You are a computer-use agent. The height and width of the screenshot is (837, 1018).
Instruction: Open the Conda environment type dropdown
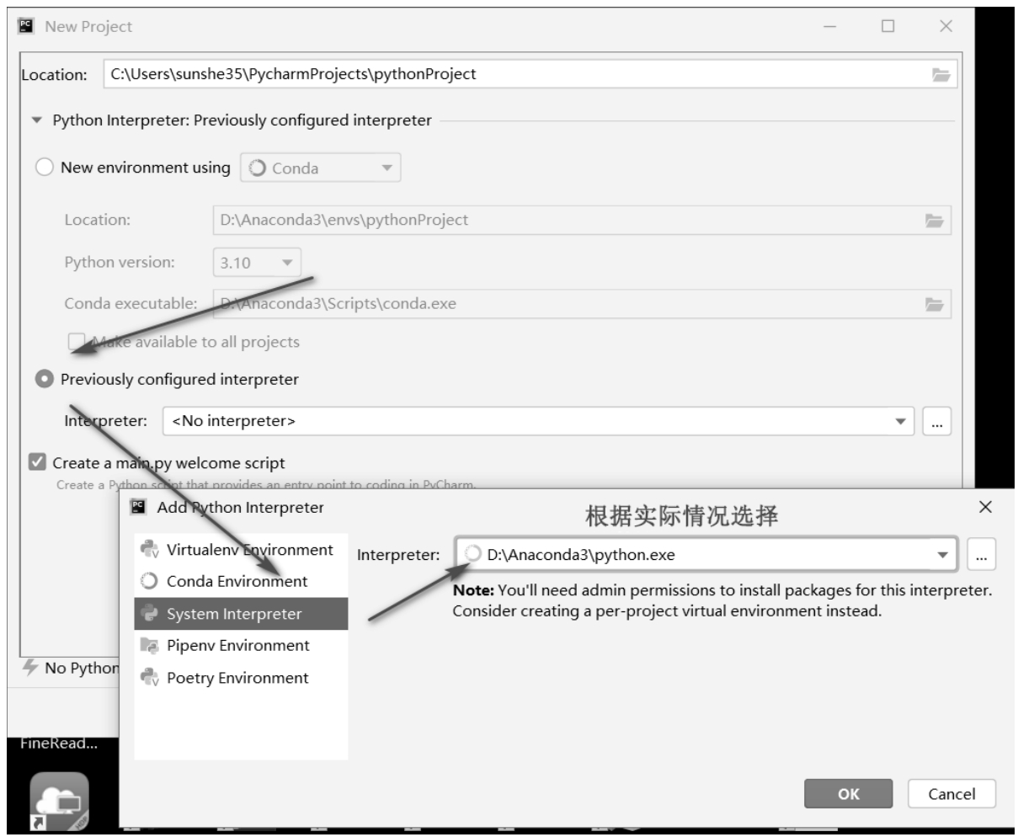click(321, 168)
